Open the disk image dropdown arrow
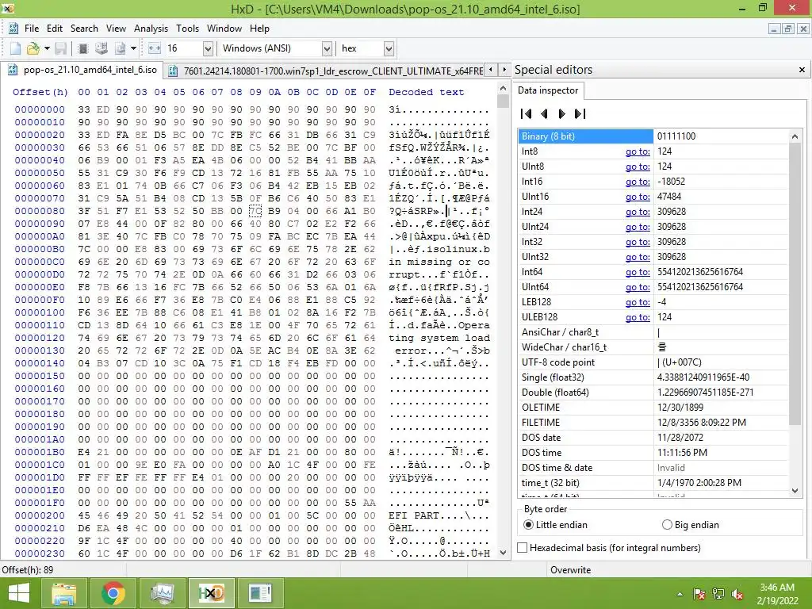 [133, 48]
